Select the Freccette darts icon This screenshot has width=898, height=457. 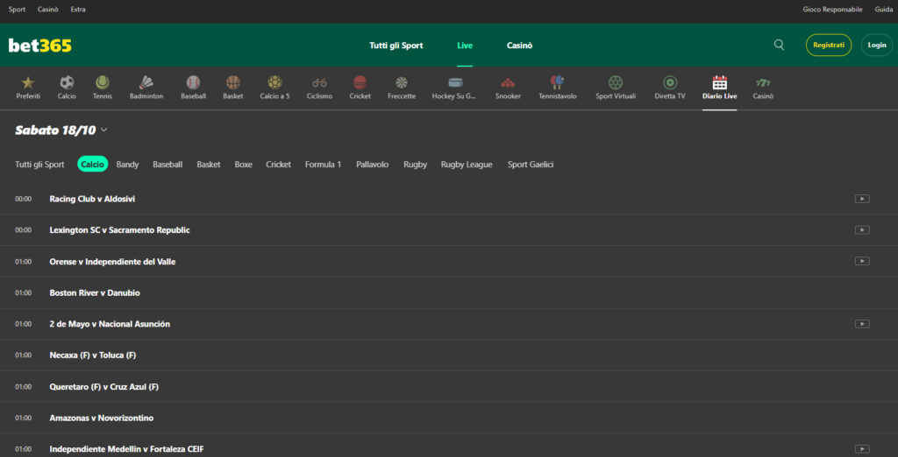pyautogui.click(x=402, y=82)
